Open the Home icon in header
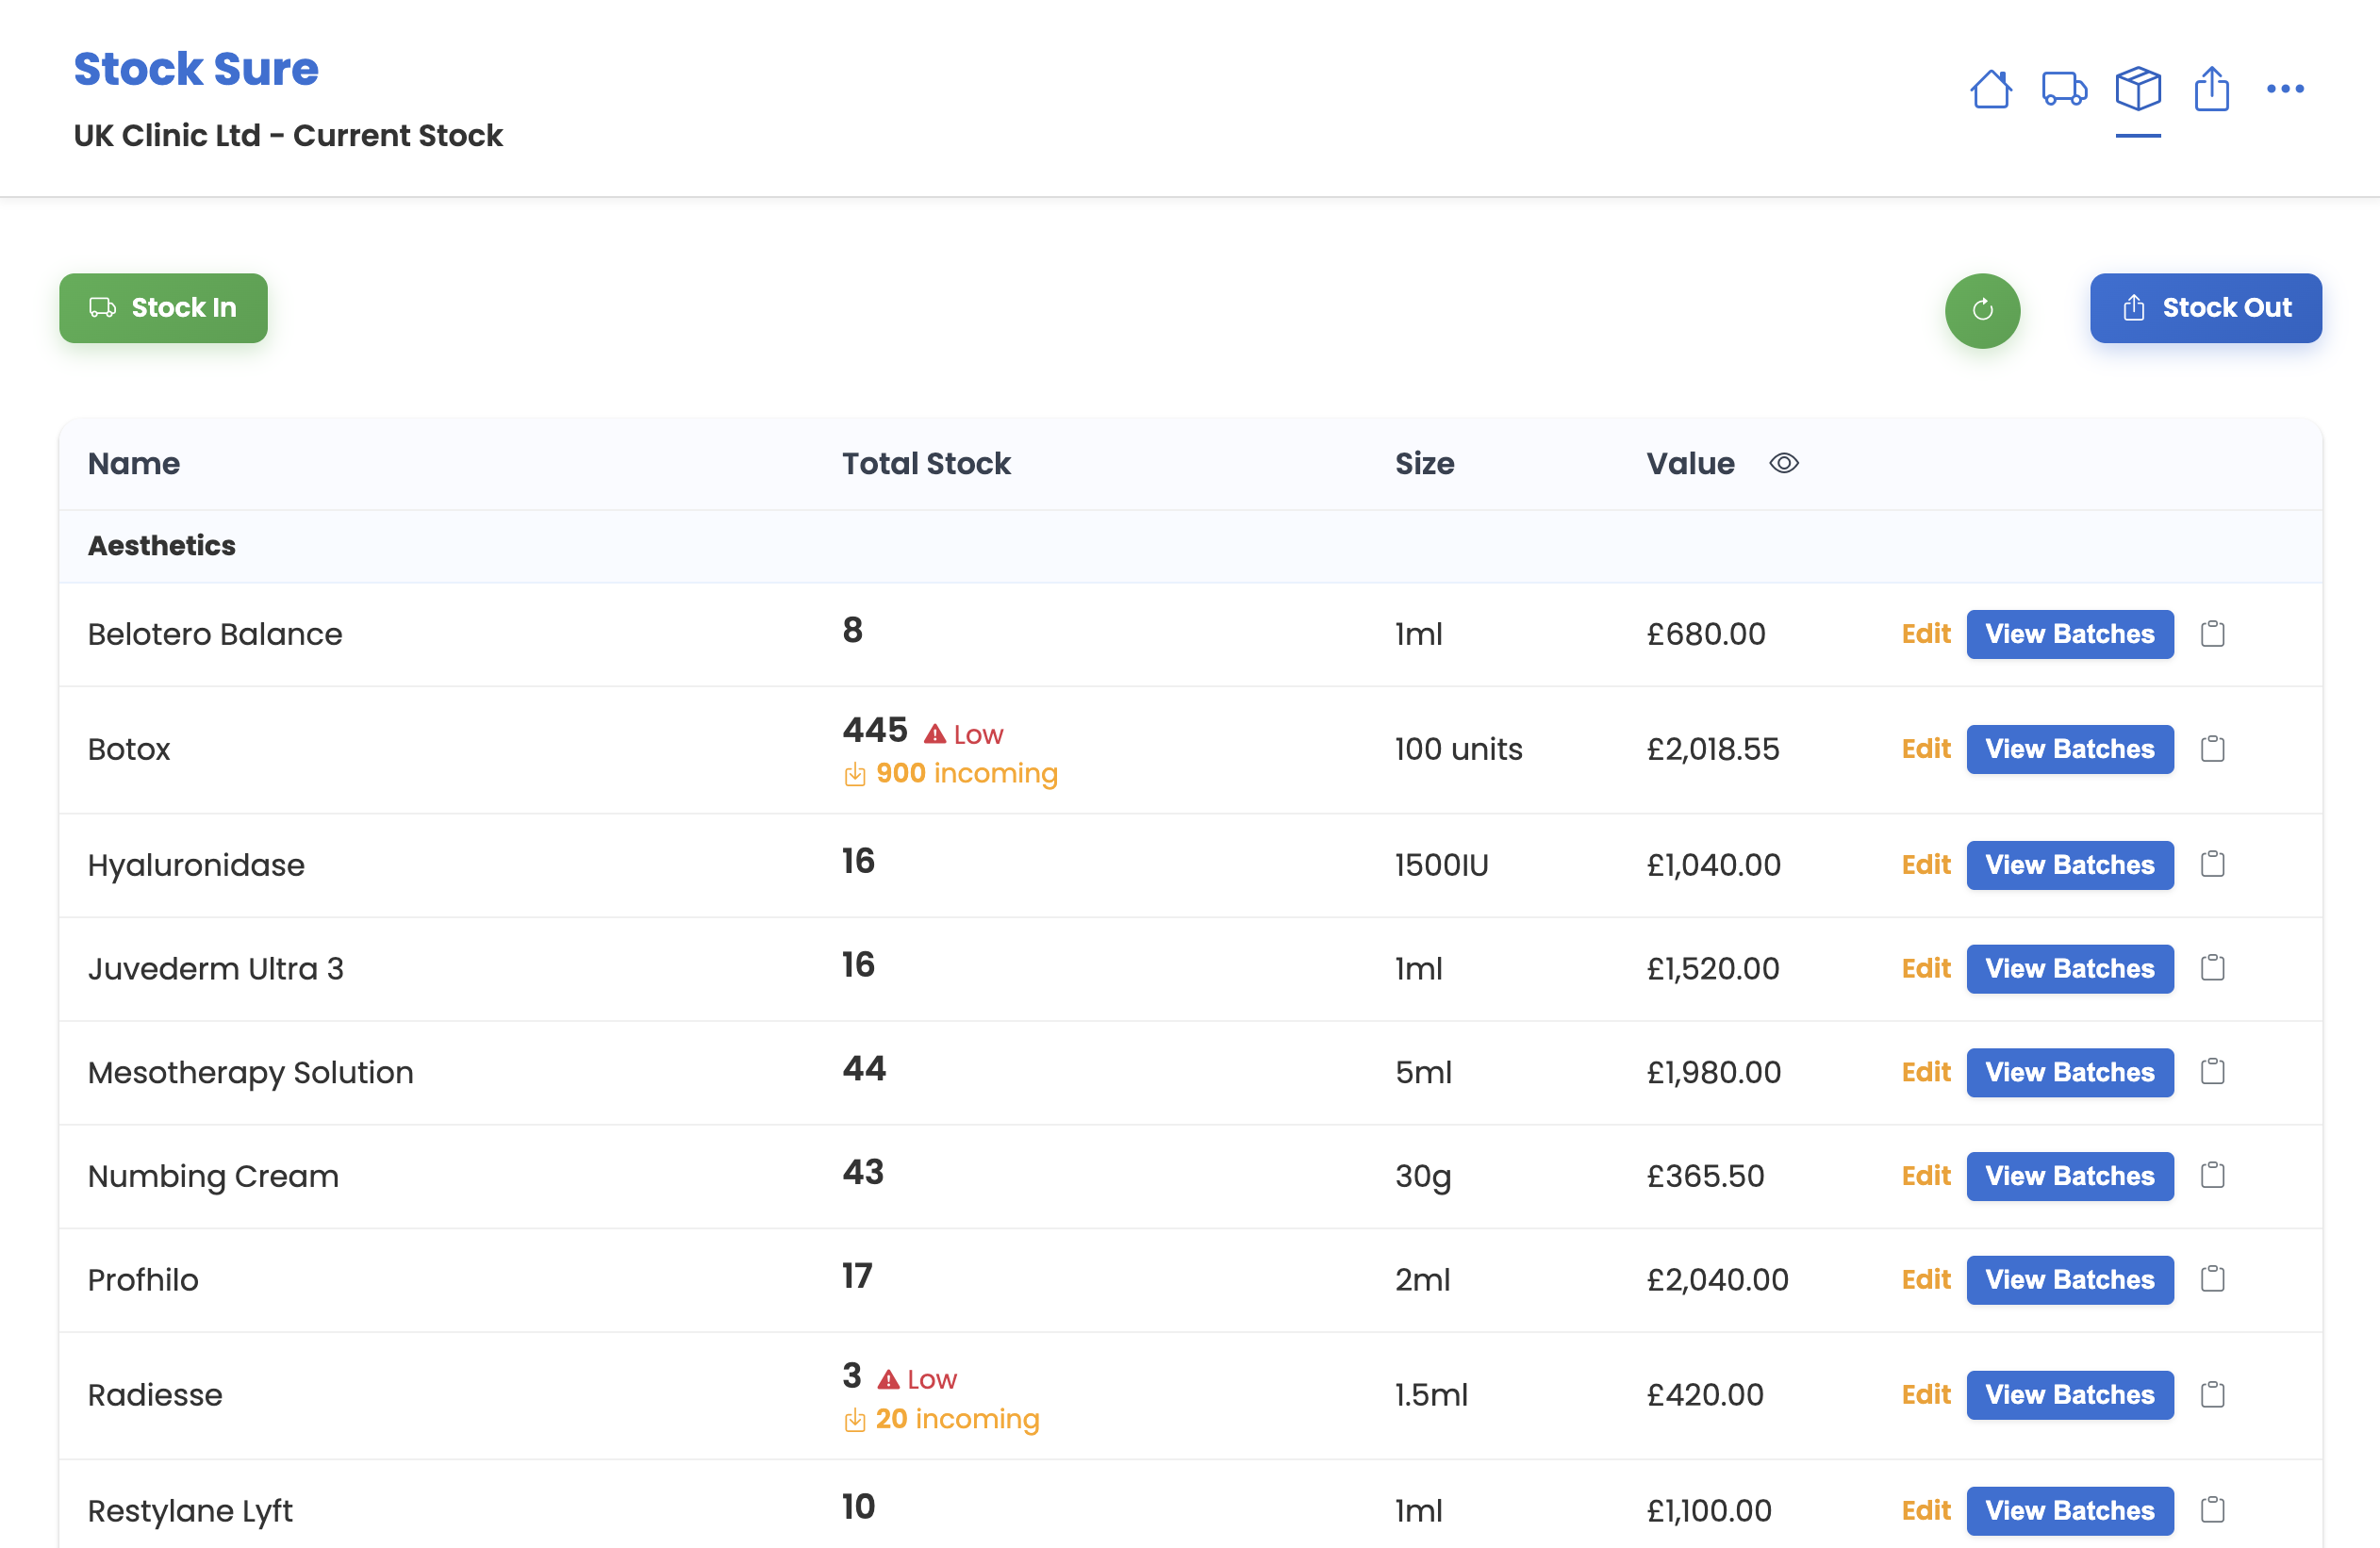The image size is (2380, 1548). click(x=1990, y=89)
